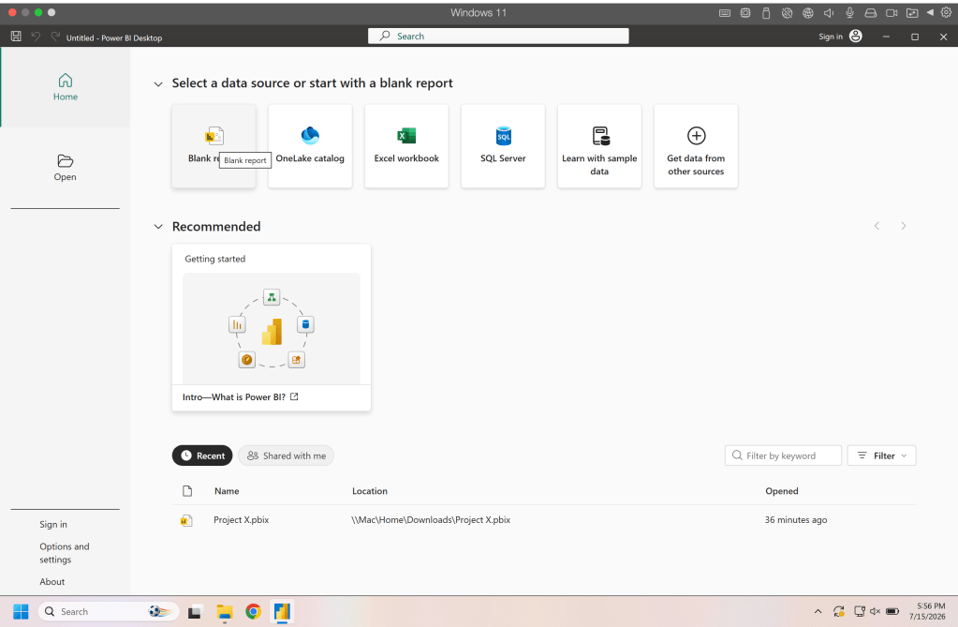Click the VM settings gear icon

(947, 12)
